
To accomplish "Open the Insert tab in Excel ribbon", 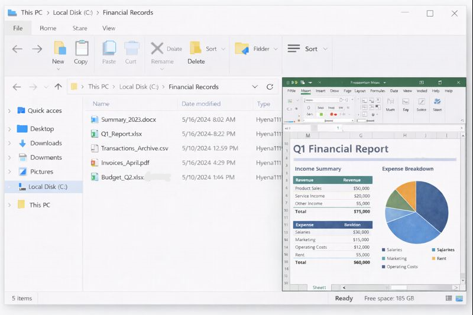I will (x=320, y=91).
